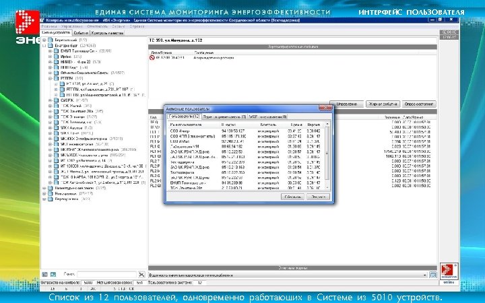The image size is (485, 303).
Task: Collapse the РТППМ node
Action: click(x=50, y=79)
